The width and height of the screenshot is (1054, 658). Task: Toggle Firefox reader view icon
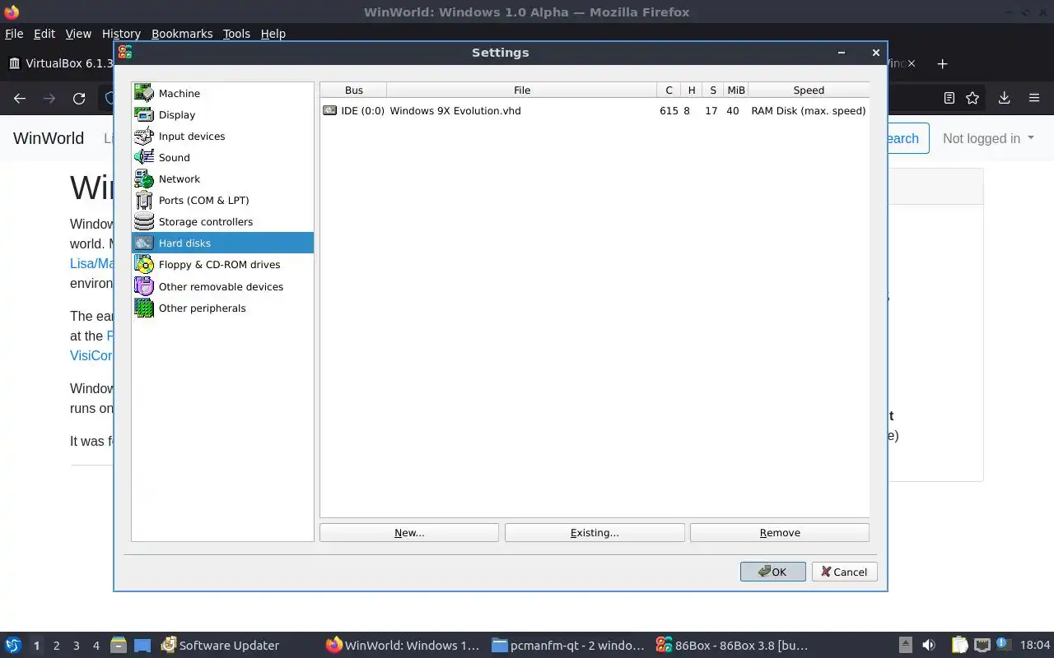pyautogui.click(x=949, y=98)
